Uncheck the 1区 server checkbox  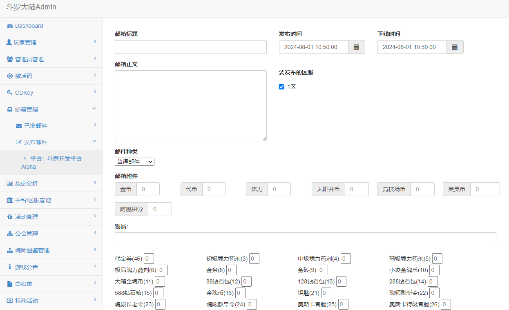(281, 86)
